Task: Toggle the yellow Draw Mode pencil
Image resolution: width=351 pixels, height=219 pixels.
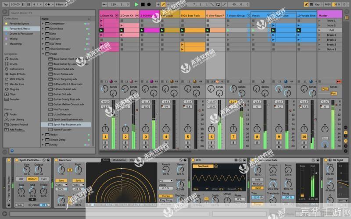Action: point(306,4)
